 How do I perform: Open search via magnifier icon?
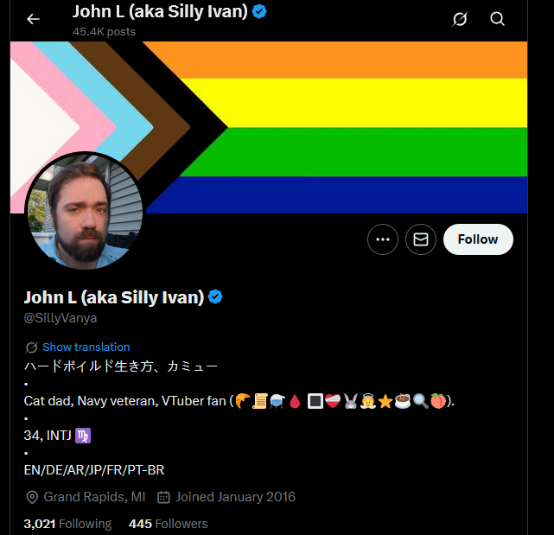[497, 19]
